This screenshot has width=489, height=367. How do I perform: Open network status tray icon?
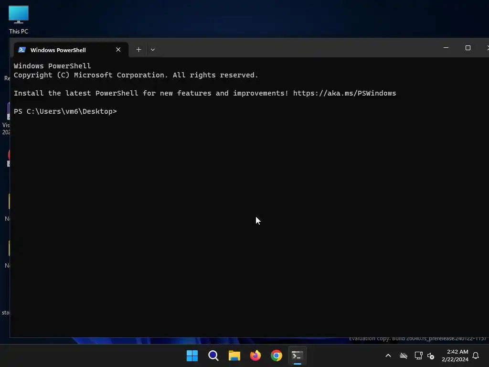click(x=418, y=356)
